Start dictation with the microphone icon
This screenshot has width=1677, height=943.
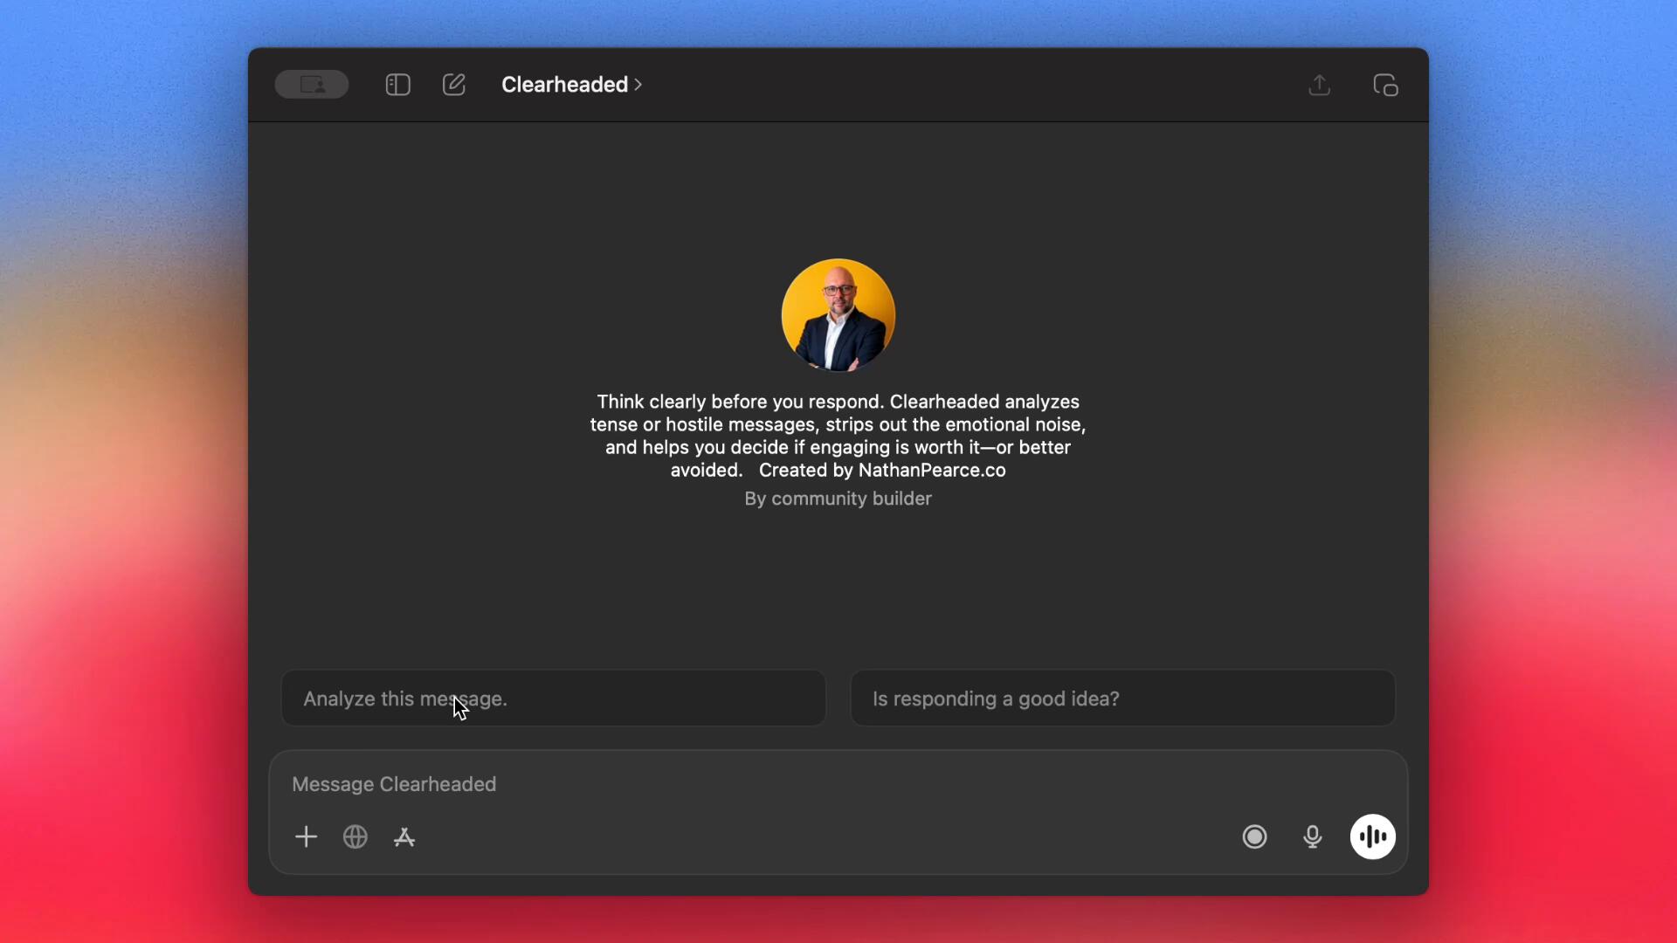(1312, 837)
